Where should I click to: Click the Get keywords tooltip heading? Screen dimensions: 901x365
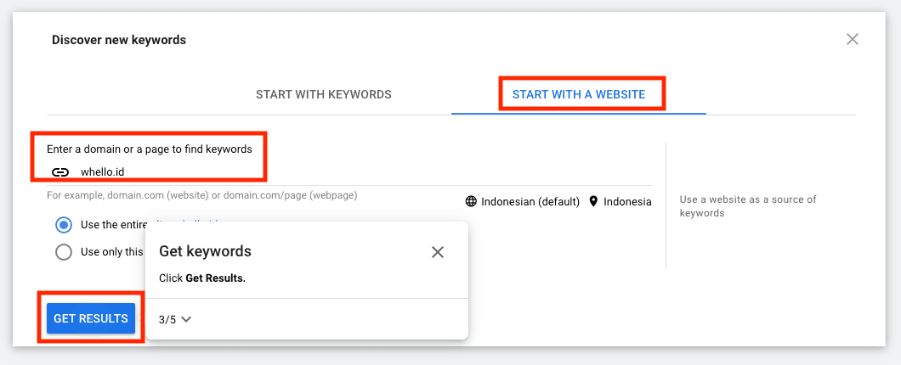(205, 251)
